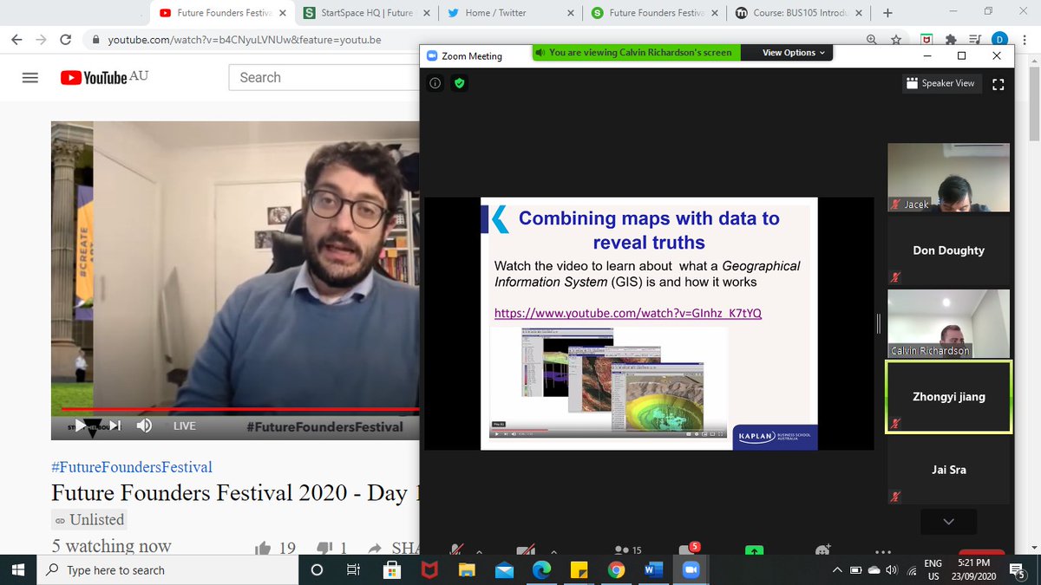
Task: Play the Future Founders Festival video
Action: click(80, 426)
